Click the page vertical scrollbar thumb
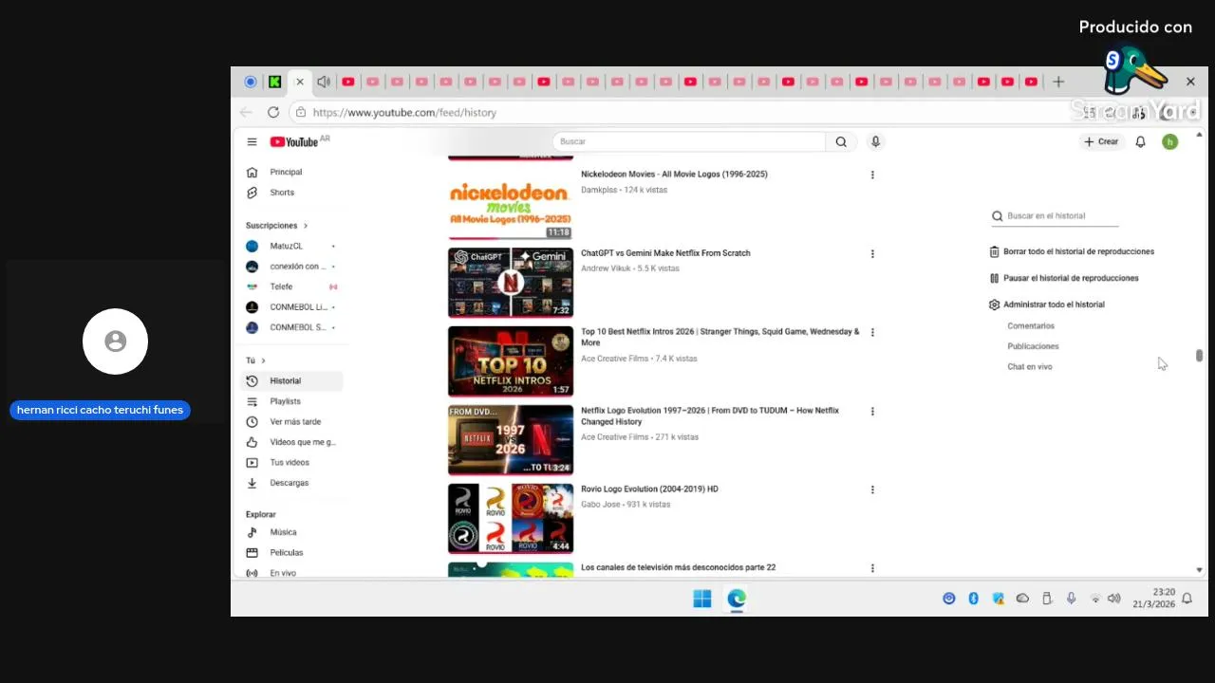This screenshot has height=683, width=1215. click(x=1199, y=356)
